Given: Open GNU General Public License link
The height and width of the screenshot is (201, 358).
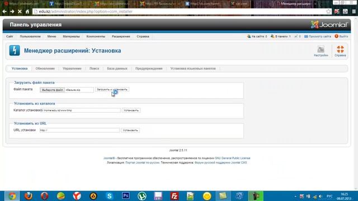Looking at the screenshot, I should tap(233, 158).
